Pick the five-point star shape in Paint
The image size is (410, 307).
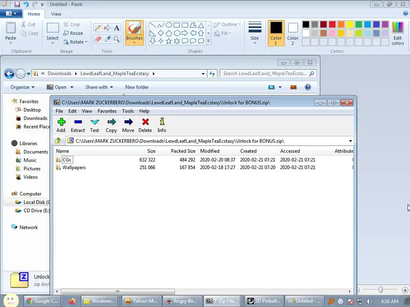(169, 41)
